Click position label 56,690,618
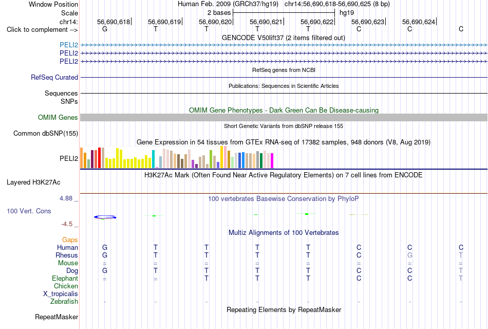This screenshot has height=329, width=488. [114, 22]
